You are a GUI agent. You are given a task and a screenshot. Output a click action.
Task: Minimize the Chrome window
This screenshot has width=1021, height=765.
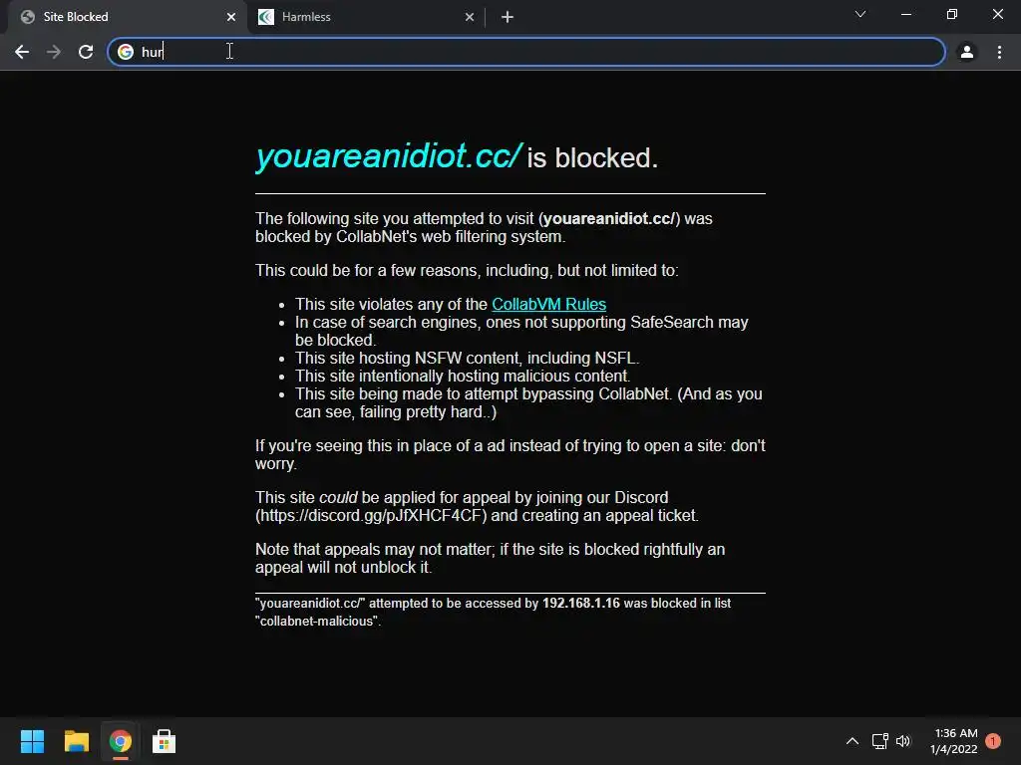click(x=905, y=14)
